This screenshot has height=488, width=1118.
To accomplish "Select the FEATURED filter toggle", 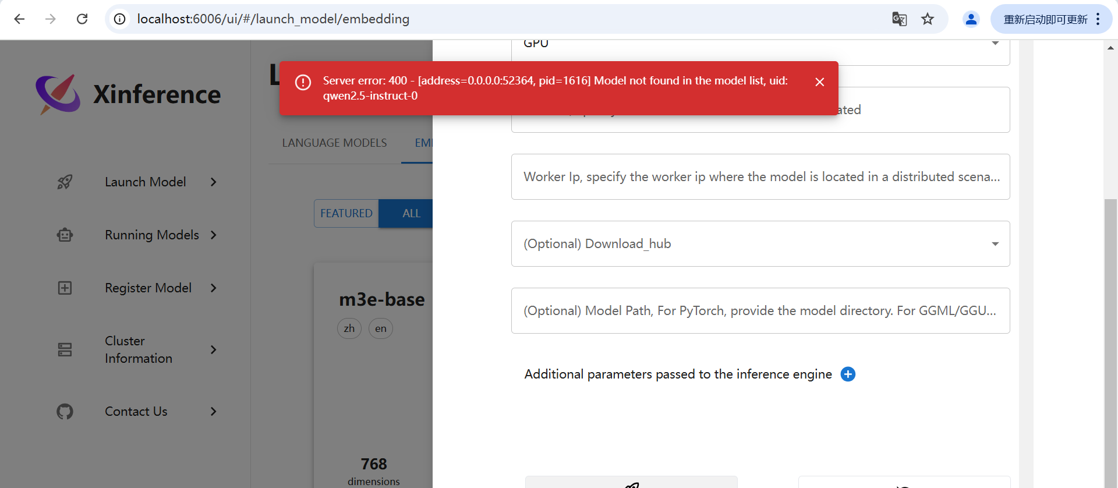I will pos(346,214).
